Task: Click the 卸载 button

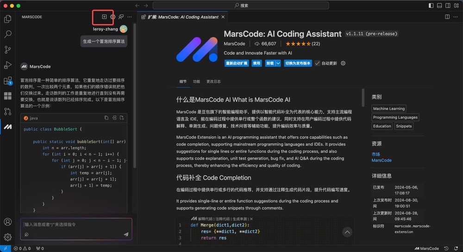Action: tap(270, 63)
